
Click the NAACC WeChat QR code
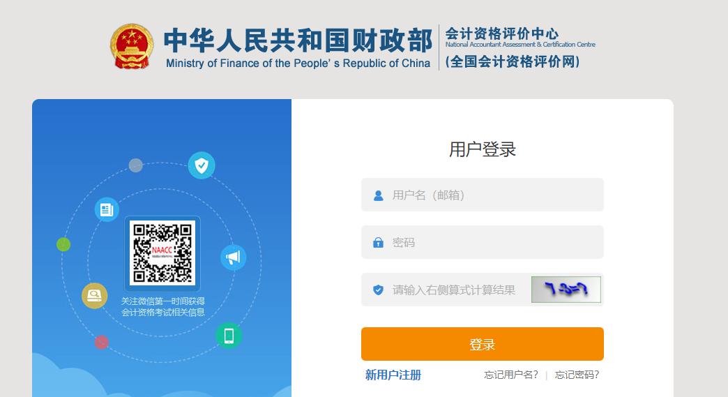pos(162,254)
